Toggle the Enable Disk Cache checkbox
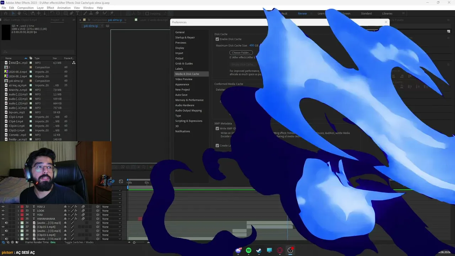This screenshot has width=455, height=256. 217,39
